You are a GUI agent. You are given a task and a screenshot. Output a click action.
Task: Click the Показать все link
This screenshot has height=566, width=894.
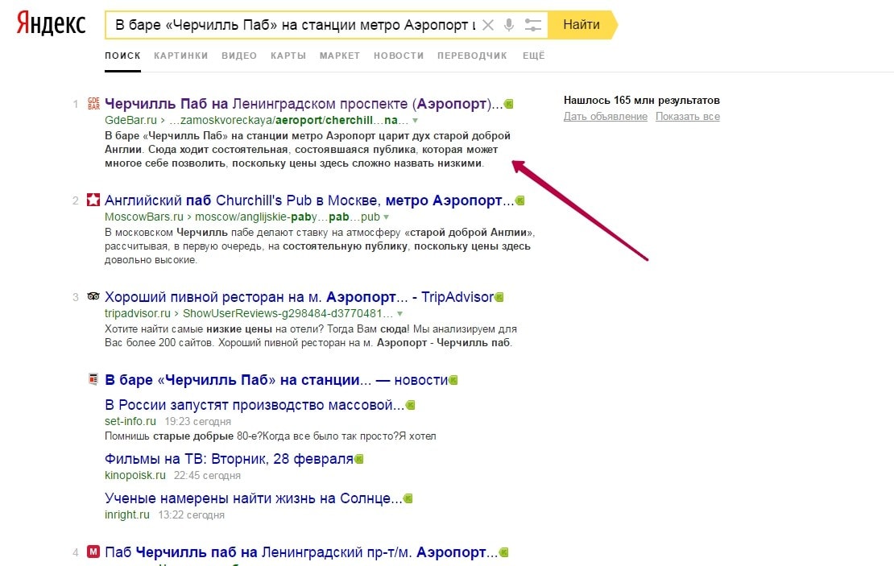pyautogui.click(x=688, y=116)
